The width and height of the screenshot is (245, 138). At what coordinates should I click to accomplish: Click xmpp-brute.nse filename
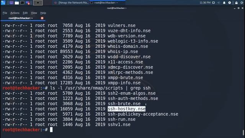(125, 77)
